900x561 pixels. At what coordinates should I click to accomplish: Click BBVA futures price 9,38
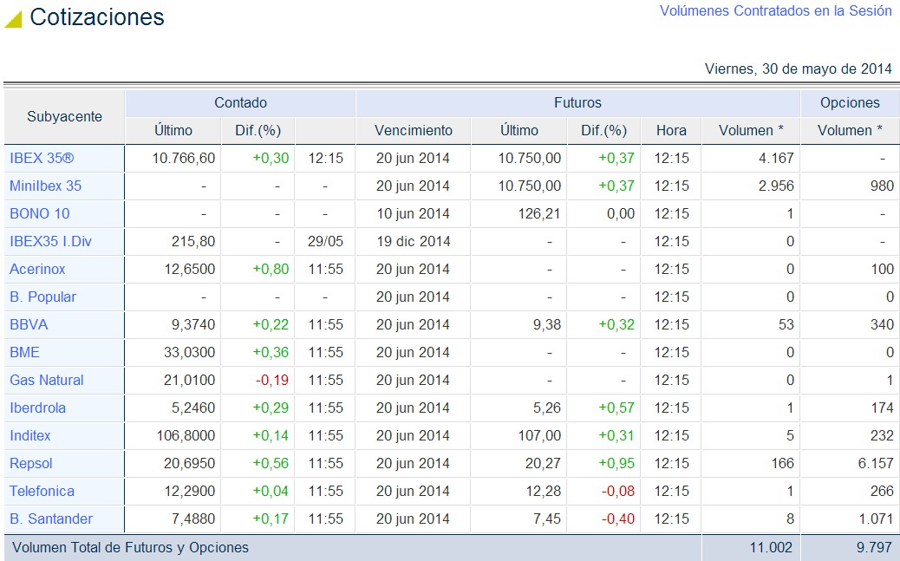pyautogui.click(x=547, y=324)
